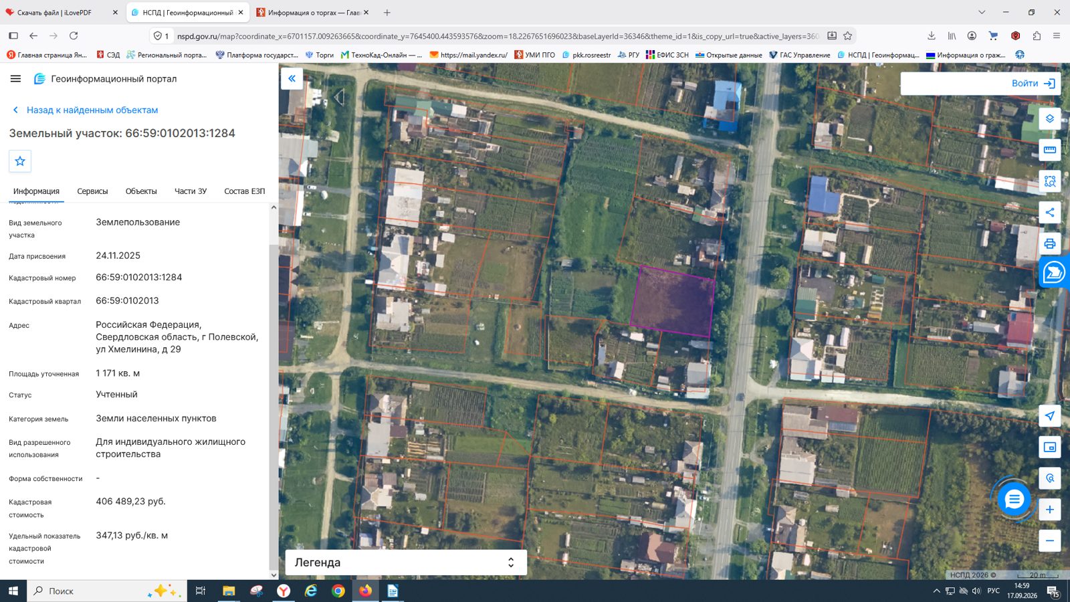Open the chat support bubble
1070x602 pixels.
[1014, 499]
